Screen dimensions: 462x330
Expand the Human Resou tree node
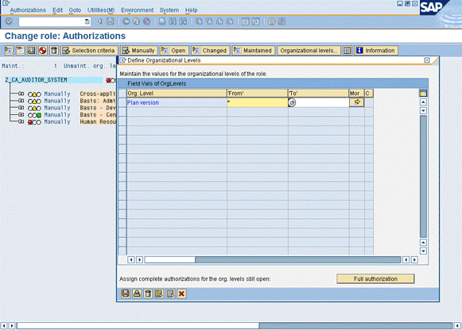coord(21,121)
